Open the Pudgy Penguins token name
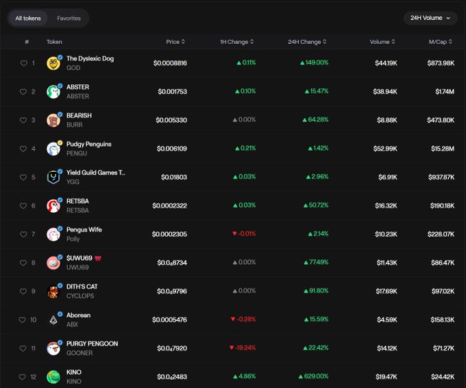This screenshot has height=388, width=466. 89,144
